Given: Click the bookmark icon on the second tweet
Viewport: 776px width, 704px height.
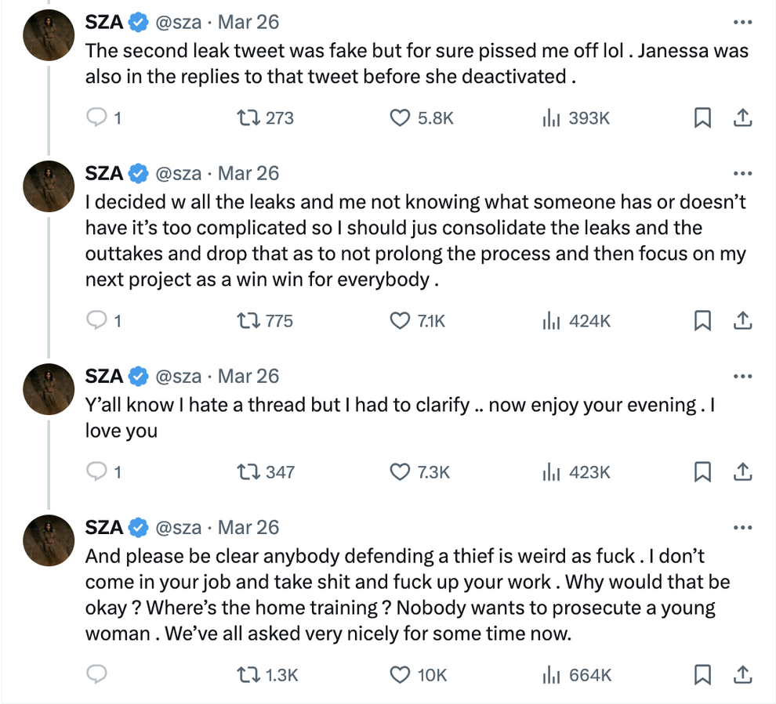Looking at the screenshot, I should (x=702, y=320).
